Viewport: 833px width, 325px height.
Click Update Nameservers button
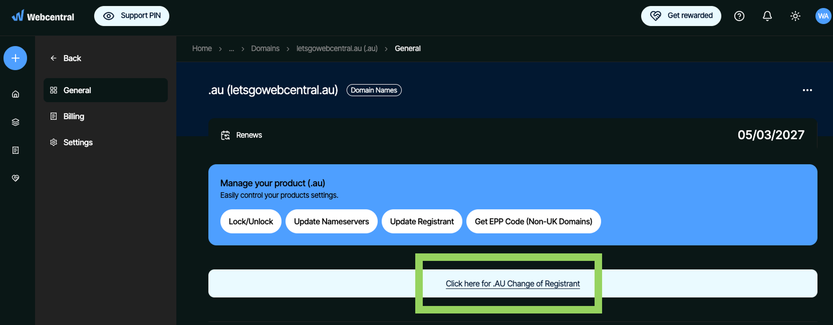[x=331, y=221]
